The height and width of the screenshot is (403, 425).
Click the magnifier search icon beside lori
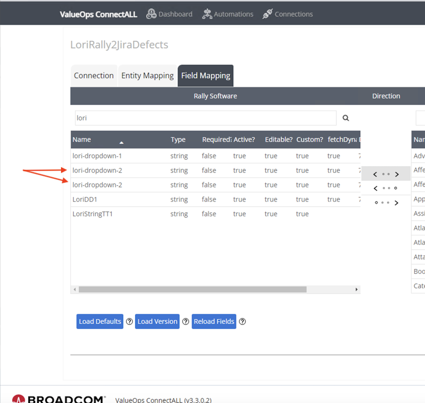pos(346,118)
